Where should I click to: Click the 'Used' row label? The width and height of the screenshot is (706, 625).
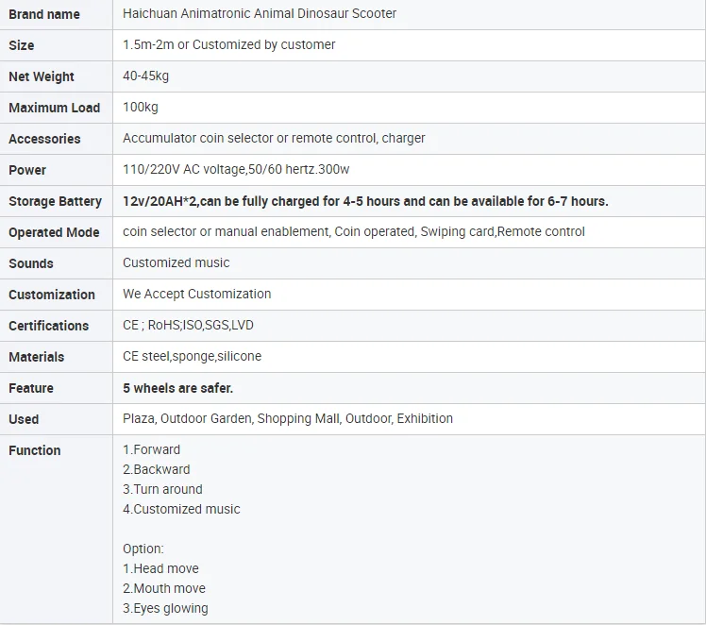pyautogui.click(x=24, y=419)
